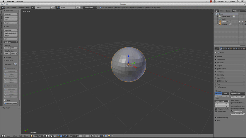Open the viewport shading mode selector
The height and width of the screenshot is (138, 246).
pyautogui.click(x=47, y=136)
